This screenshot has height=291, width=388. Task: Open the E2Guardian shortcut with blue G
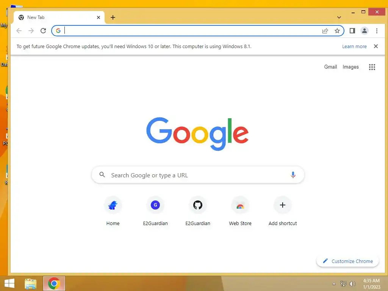pyautogui.click(x=155, y=211)
